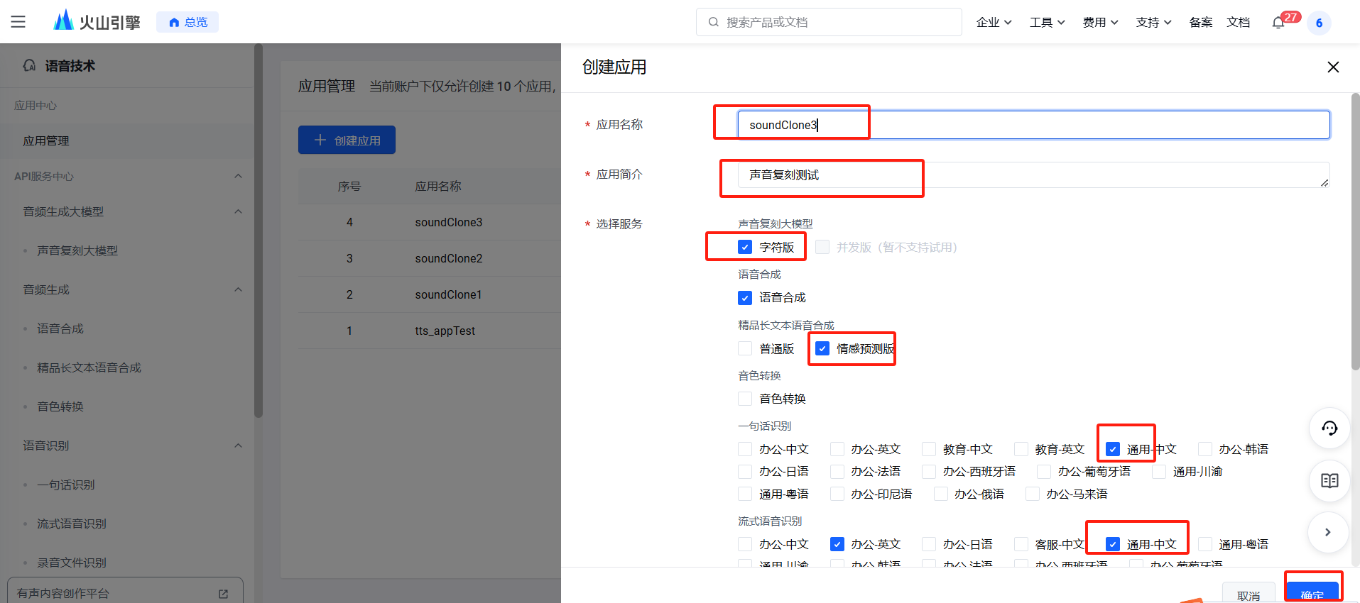
Task: Open 音色转换 sidebar item
Action: pyautogui.click(x=60, y=406)
